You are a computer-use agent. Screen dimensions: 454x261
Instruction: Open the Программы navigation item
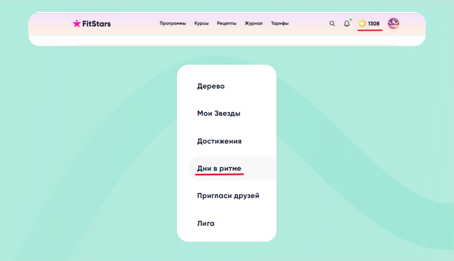tap(173, 23)
